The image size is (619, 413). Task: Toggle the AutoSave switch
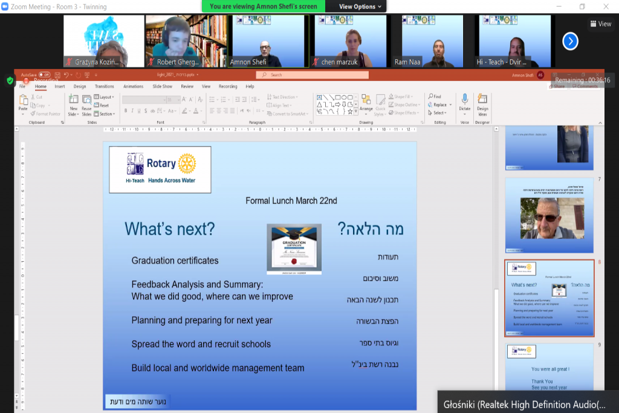coord(44,75)
